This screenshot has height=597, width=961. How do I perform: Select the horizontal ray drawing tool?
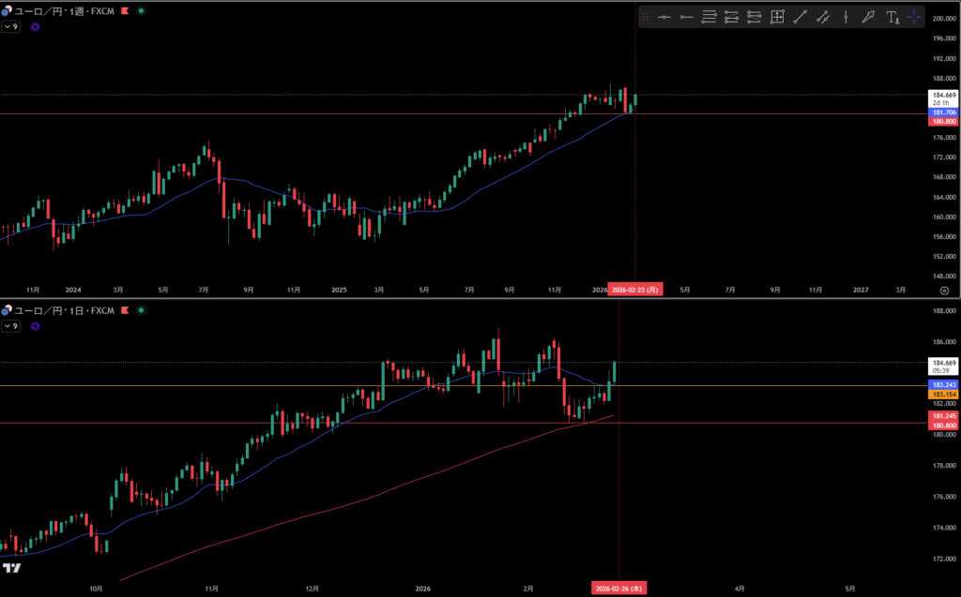[x=687, y=17]
